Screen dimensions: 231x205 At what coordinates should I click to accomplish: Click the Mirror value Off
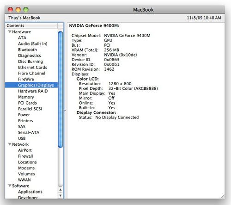point(111,98)
